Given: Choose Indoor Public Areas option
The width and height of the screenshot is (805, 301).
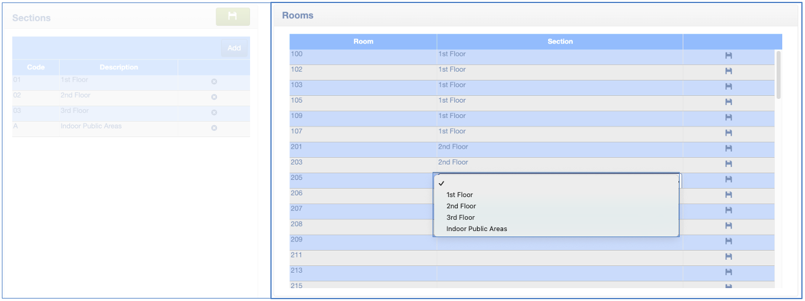Looking at the screenshot, I should 476,229.
